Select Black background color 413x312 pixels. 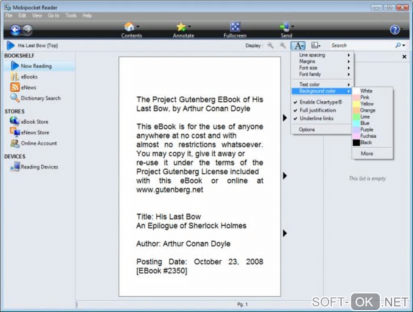click(373, 143)
